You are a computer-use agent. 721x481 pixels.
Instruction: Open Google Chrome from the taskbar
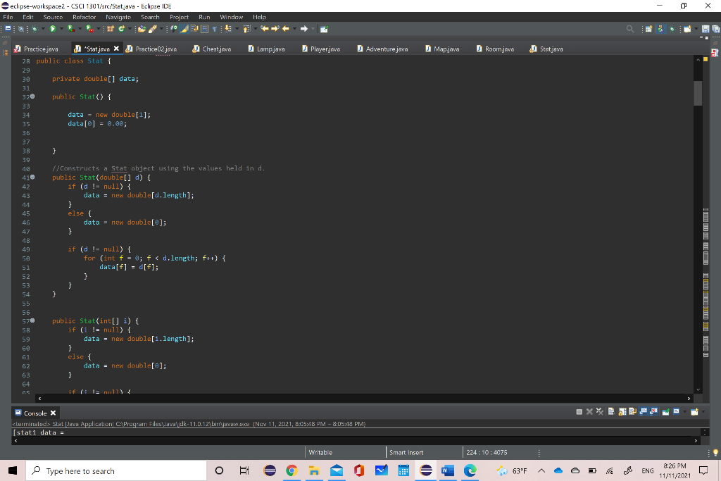(x=291, y=470)
